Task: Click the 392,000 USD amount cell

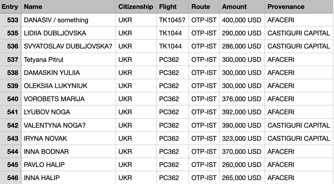Action: coord(242,112)
